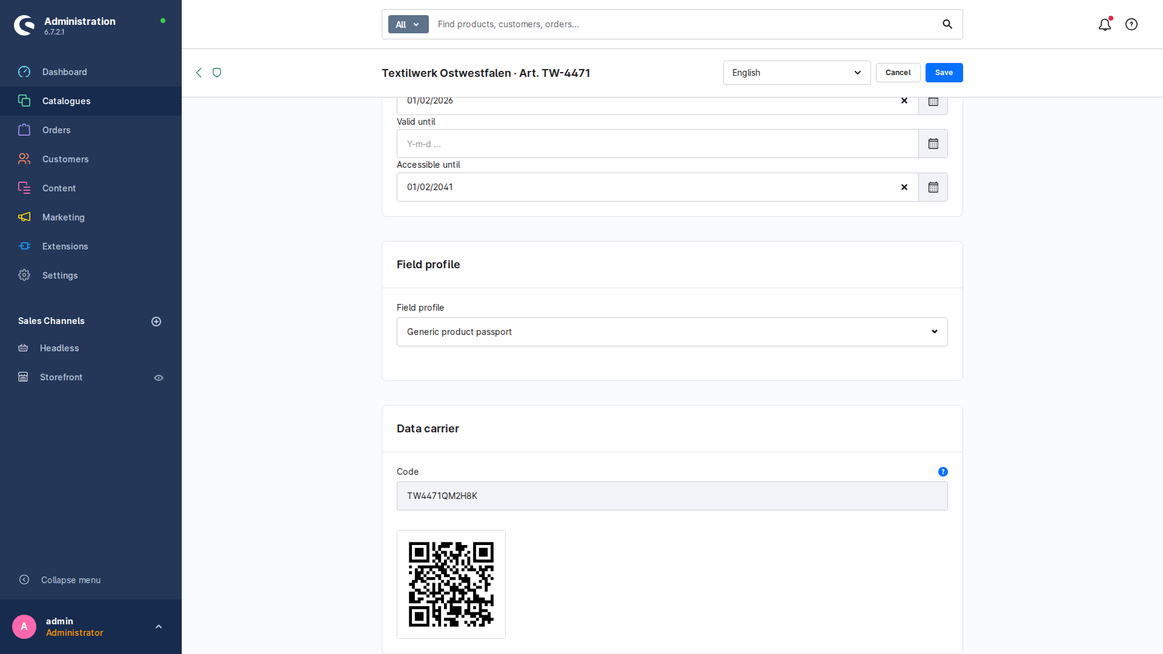Open the Catalogues section

click(91, 101)
